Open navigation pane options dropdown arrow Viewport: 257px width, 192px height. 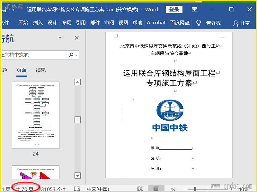60,38
